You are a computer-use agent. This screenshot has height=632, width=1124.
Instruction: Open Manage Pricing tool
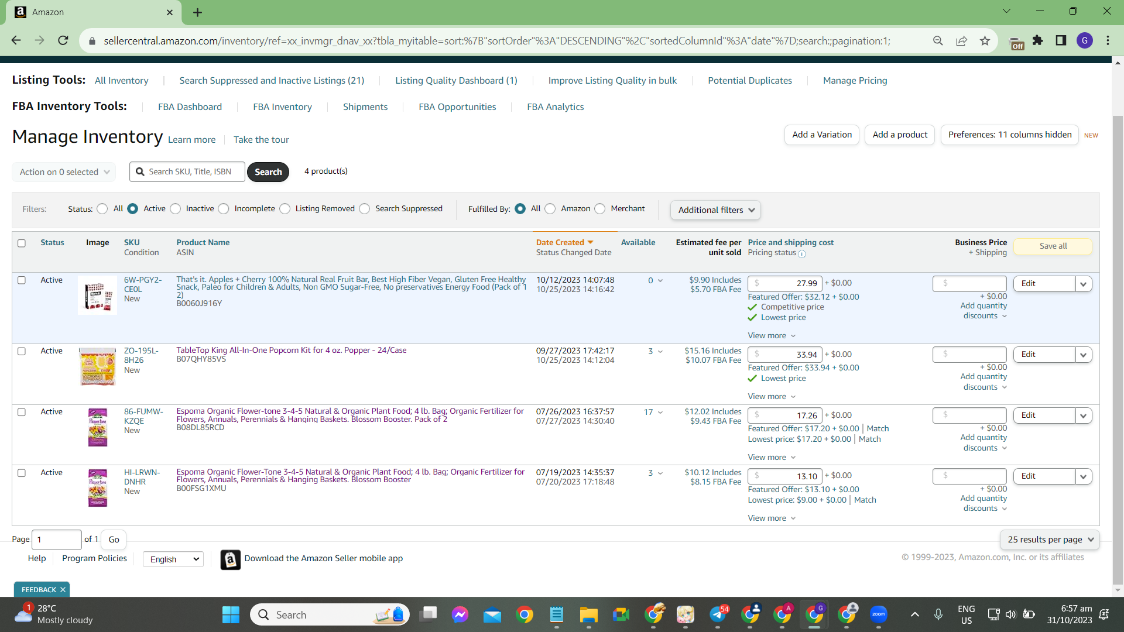click(x=855, y=80)
